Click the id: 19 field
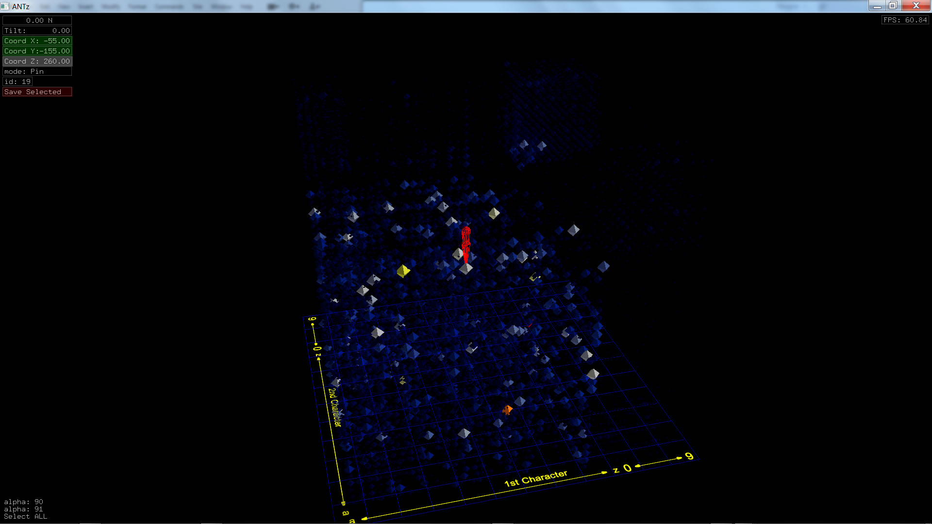The width and height of the screenshot is (932, 524). tap(17, 82)
